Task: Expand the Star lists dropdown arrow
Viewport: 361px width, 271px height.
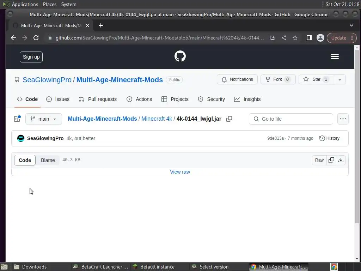Action: point(340,79)
